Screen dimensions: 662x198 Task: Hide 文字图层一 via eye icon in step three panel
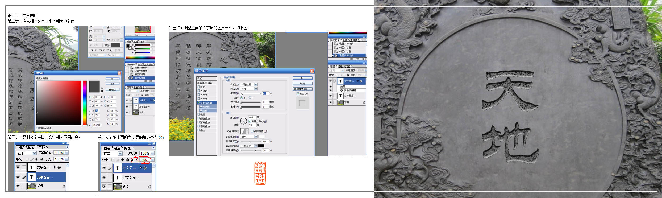tap(18, 177)
